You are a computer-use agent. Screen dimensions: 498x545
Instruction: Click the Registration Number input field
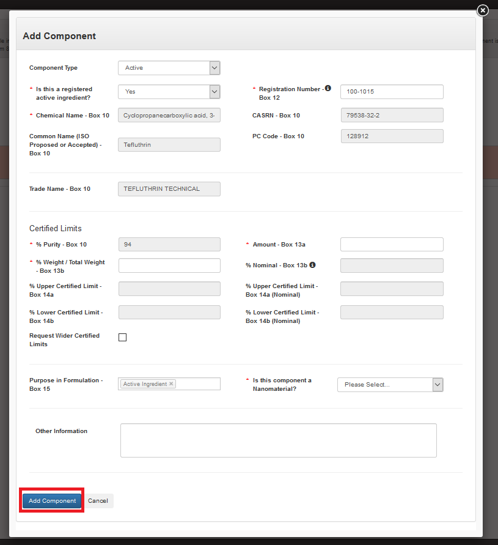pyautogui.click(x=392, y=92)
